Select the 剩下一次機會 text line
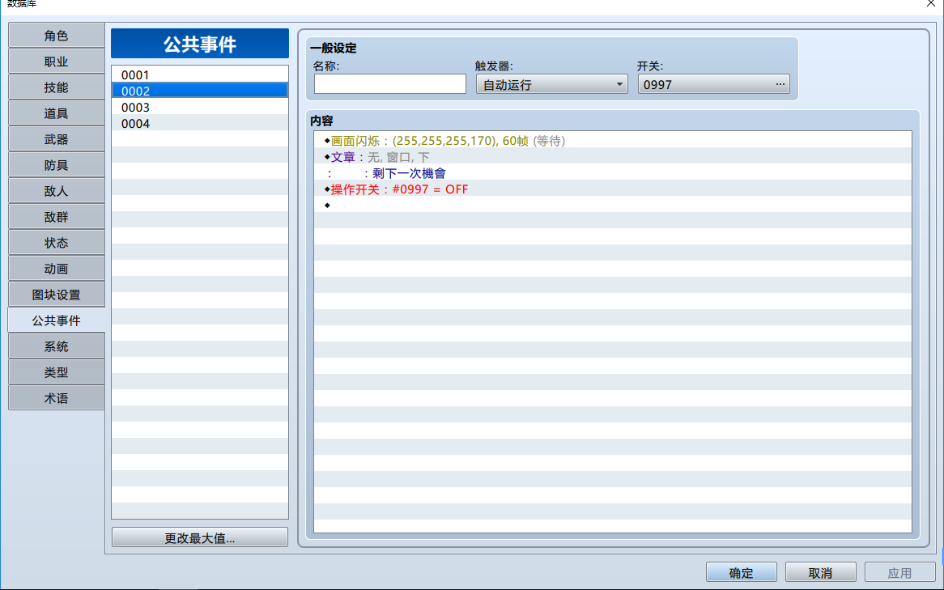The width and height of the screenshot is (944, 590). tap(612, 173)
